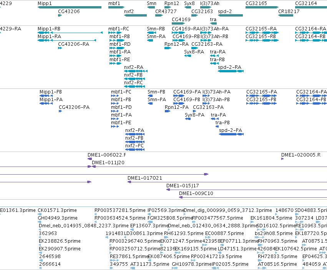This screenshot has height=270, width=327.
Task: Click the Rpn12 gene label
Action: click(x=172, y=3)
